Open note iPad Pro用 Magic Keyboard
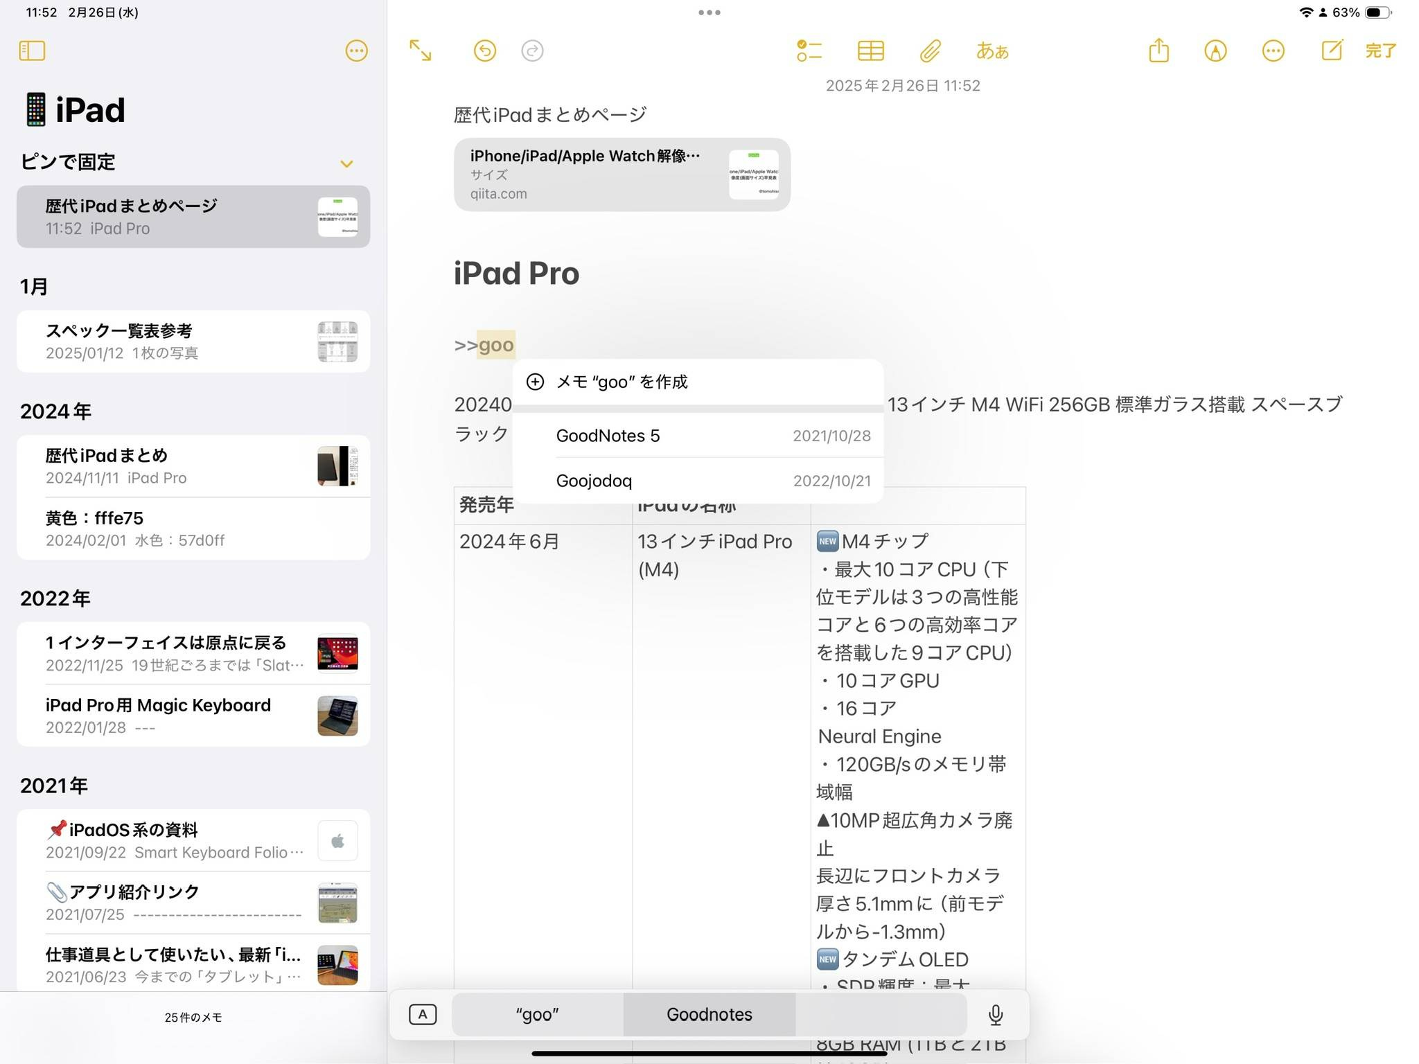The image size is (1419, 1064). [193, 716]
